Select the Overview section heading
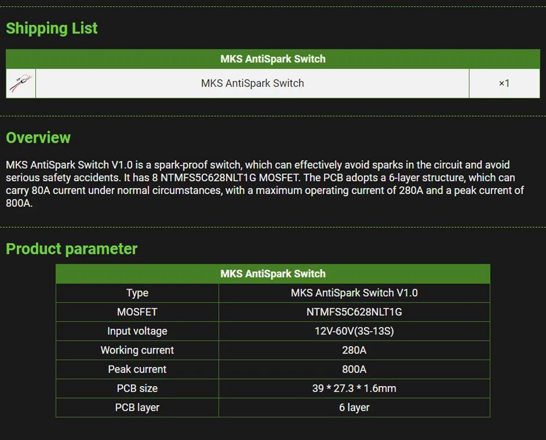Image resolution: width=546 pixels, height=440 pixels. (38, 138)
